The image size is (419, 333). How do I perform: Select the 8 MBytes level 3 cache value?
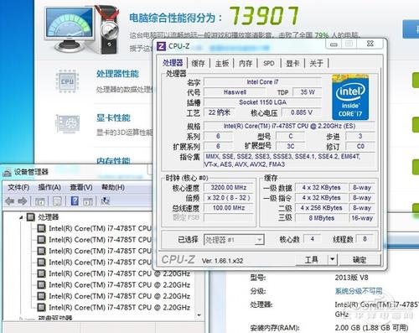(x=321, y=218)
